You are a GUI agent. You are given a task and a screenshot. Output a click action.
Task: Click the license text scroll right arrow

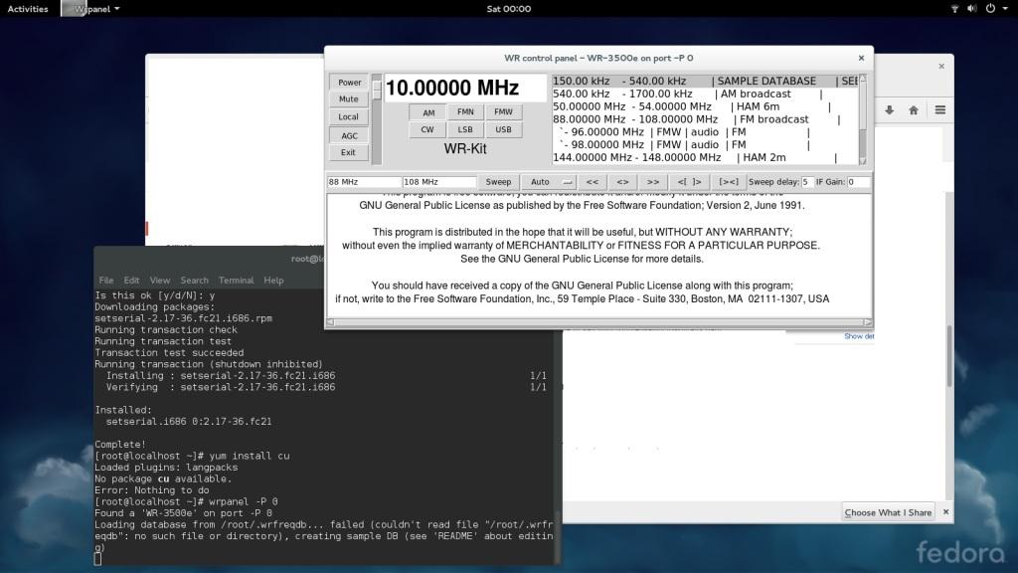868,322
